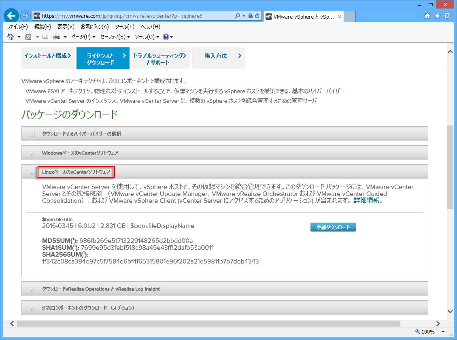
Task: Open the ヘルプ(H) menu
Action: 151,27
